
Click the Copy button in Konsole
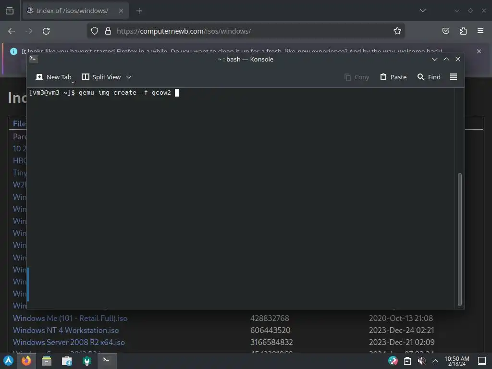click(x=357, y=77)
